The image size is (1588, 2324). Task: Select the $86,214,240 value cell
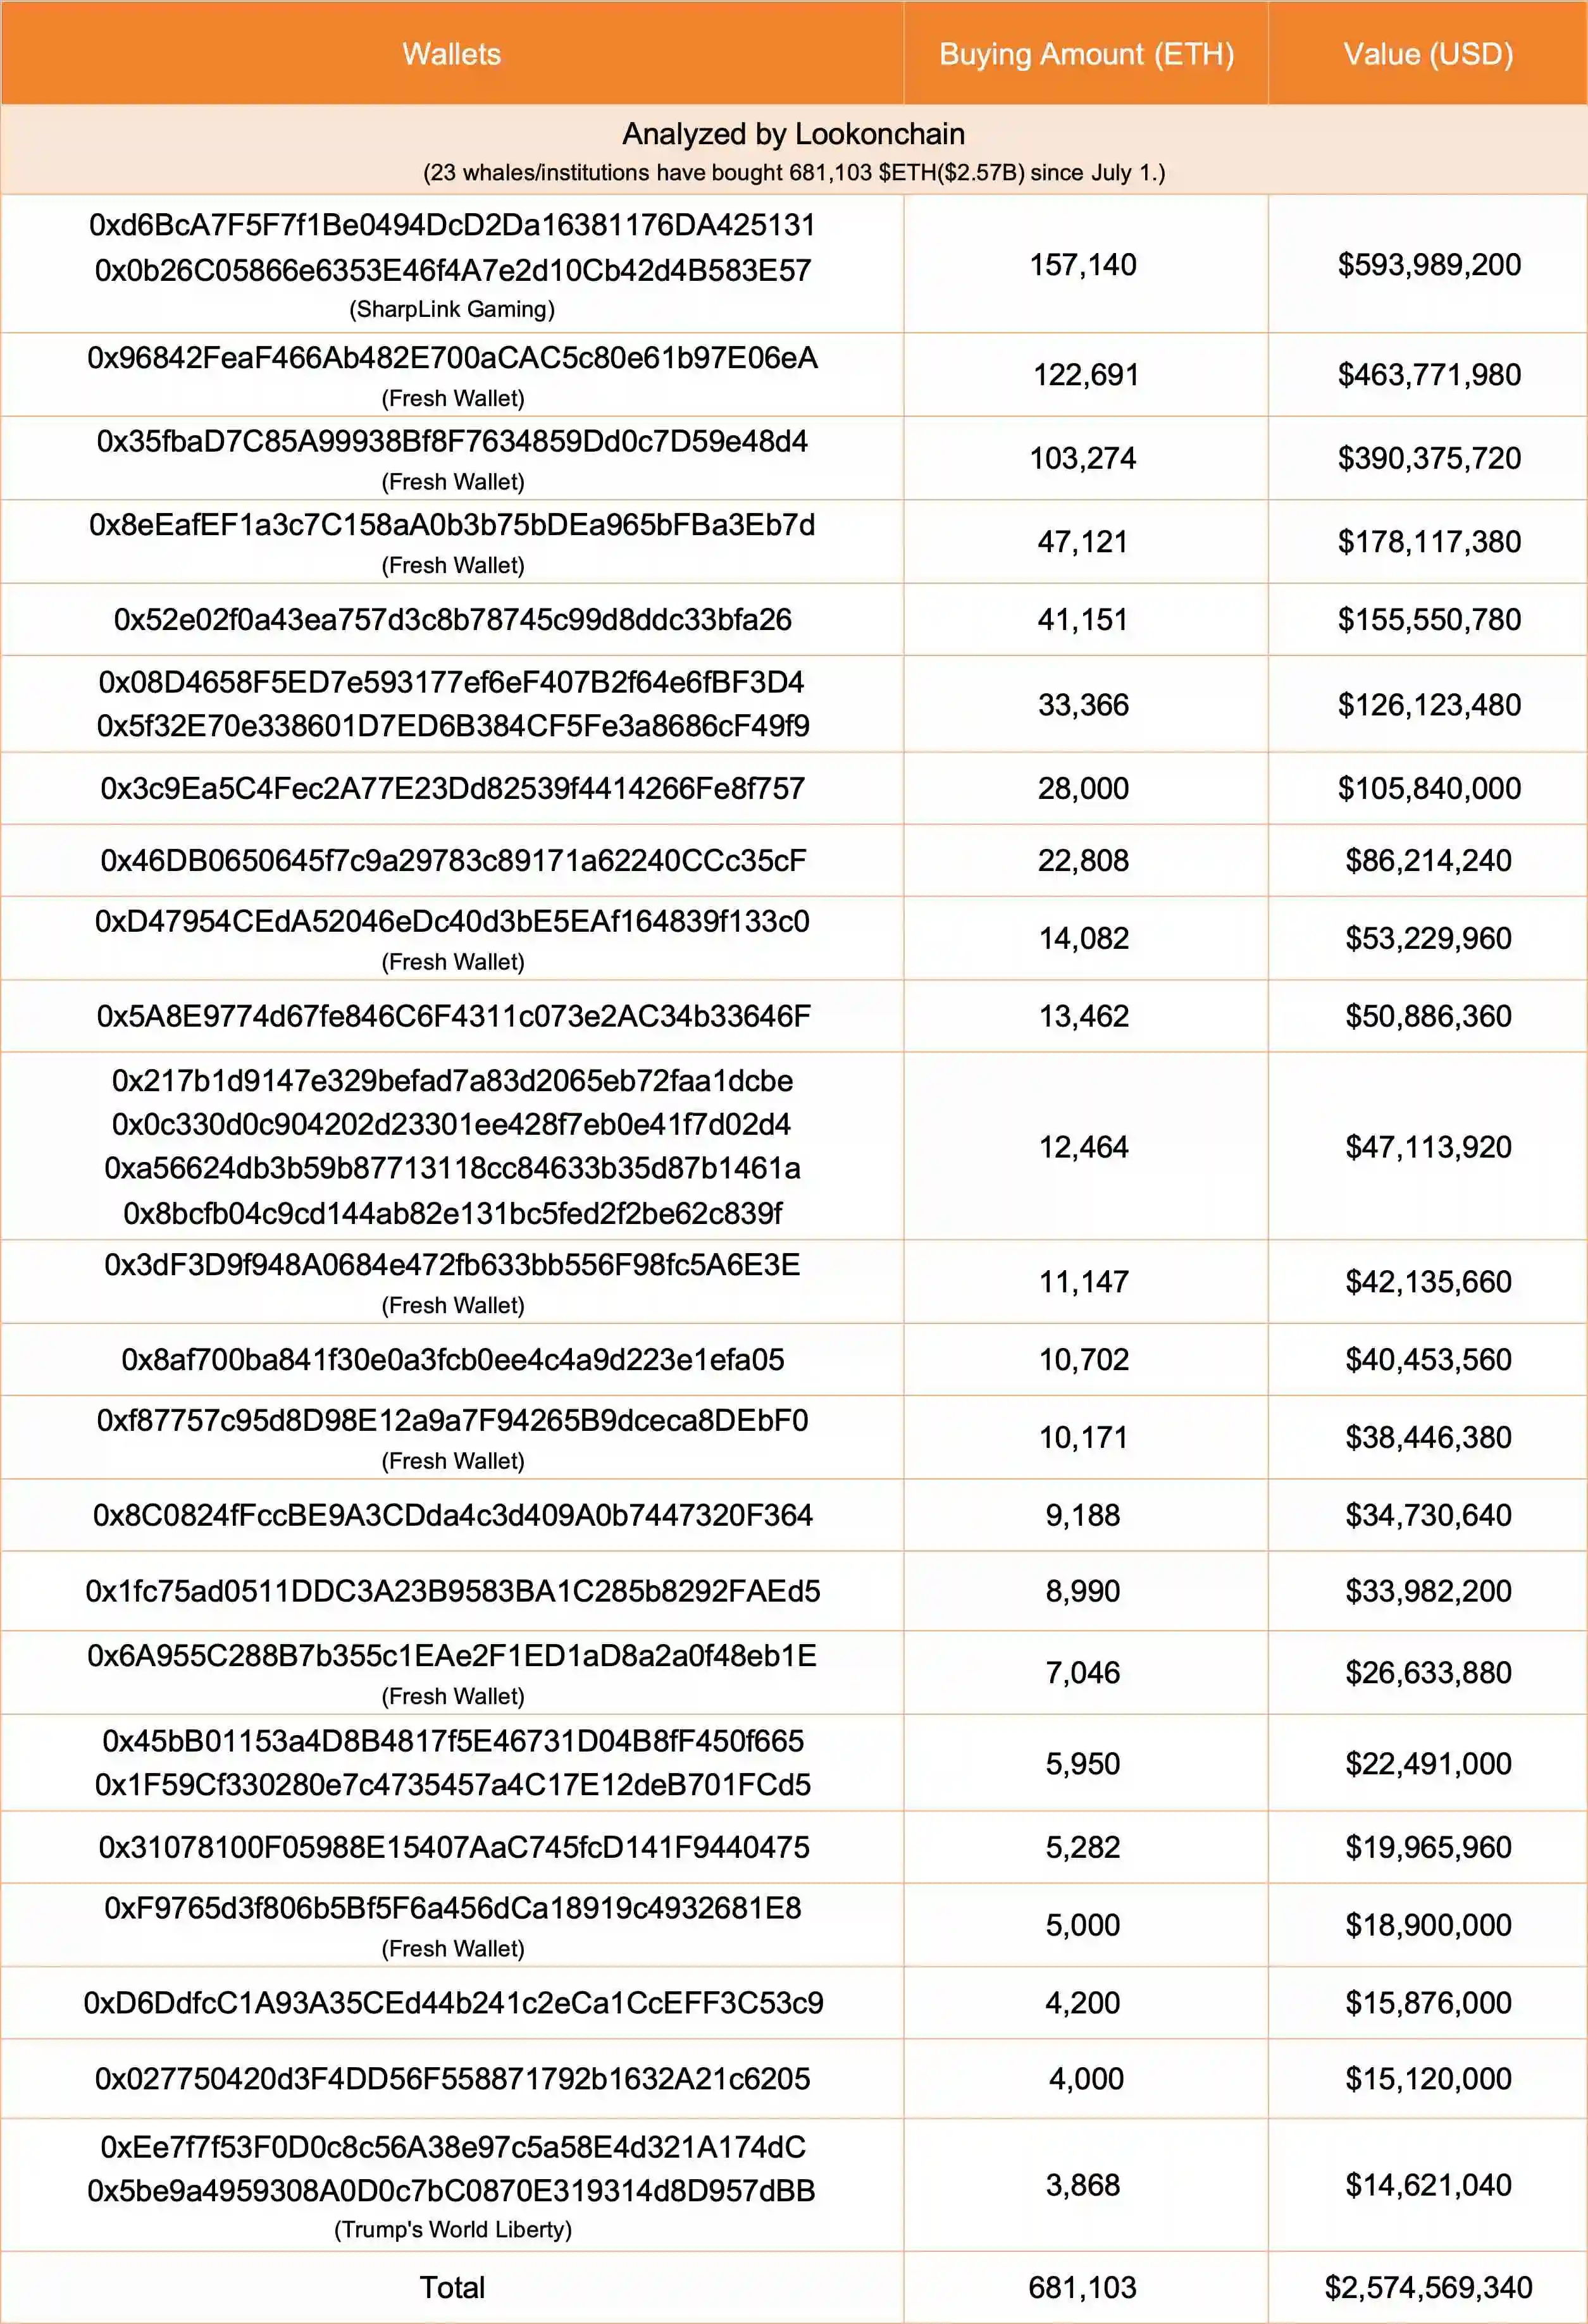[1428, 861]
